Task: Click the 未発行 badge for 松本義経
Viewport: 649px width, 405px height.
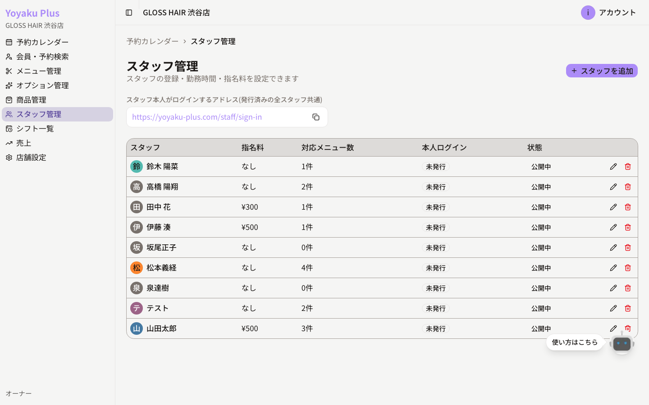Action: coord(435,268)
